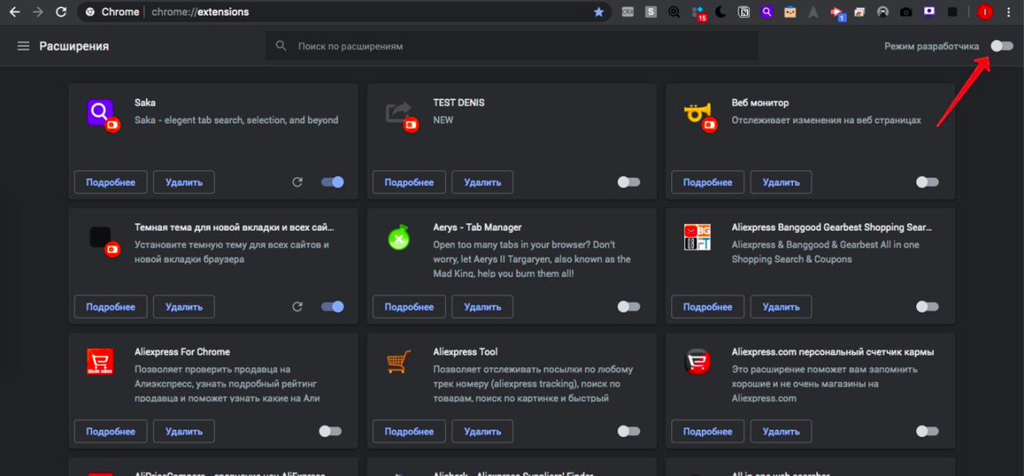Open the Расширения hamburger menu
This screenshot has height=476, width=1024.
pyautogui.click(x=23, y=46)
